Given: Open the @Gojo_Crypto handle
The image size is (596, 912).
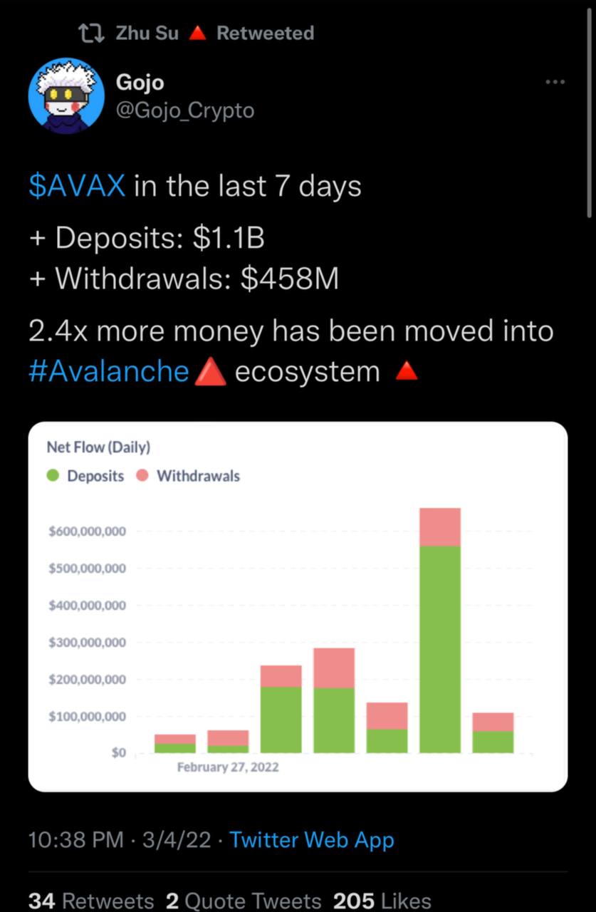Looking at the screenshot, I should tap(184, 111).
